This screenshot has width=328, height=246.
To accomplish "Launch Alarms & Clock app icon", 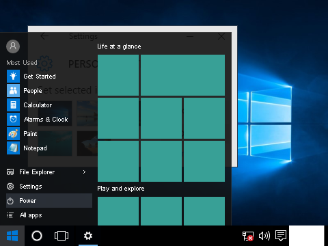I will click(13, 119).
